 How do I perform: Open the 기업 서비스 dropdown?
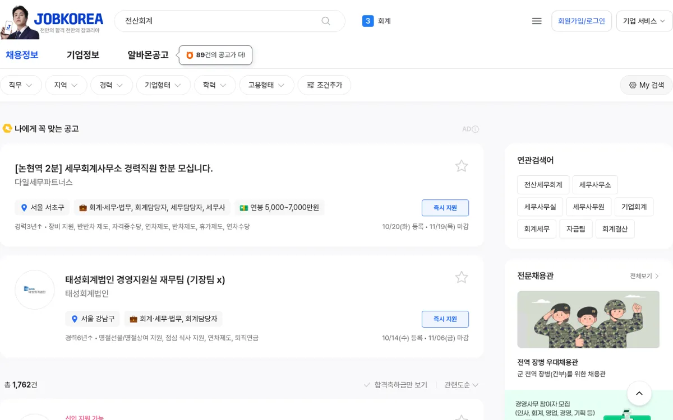[644, 21]
